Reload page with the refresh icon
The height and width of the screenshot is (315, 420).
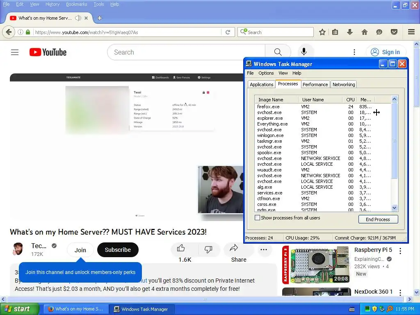point(228,32)
